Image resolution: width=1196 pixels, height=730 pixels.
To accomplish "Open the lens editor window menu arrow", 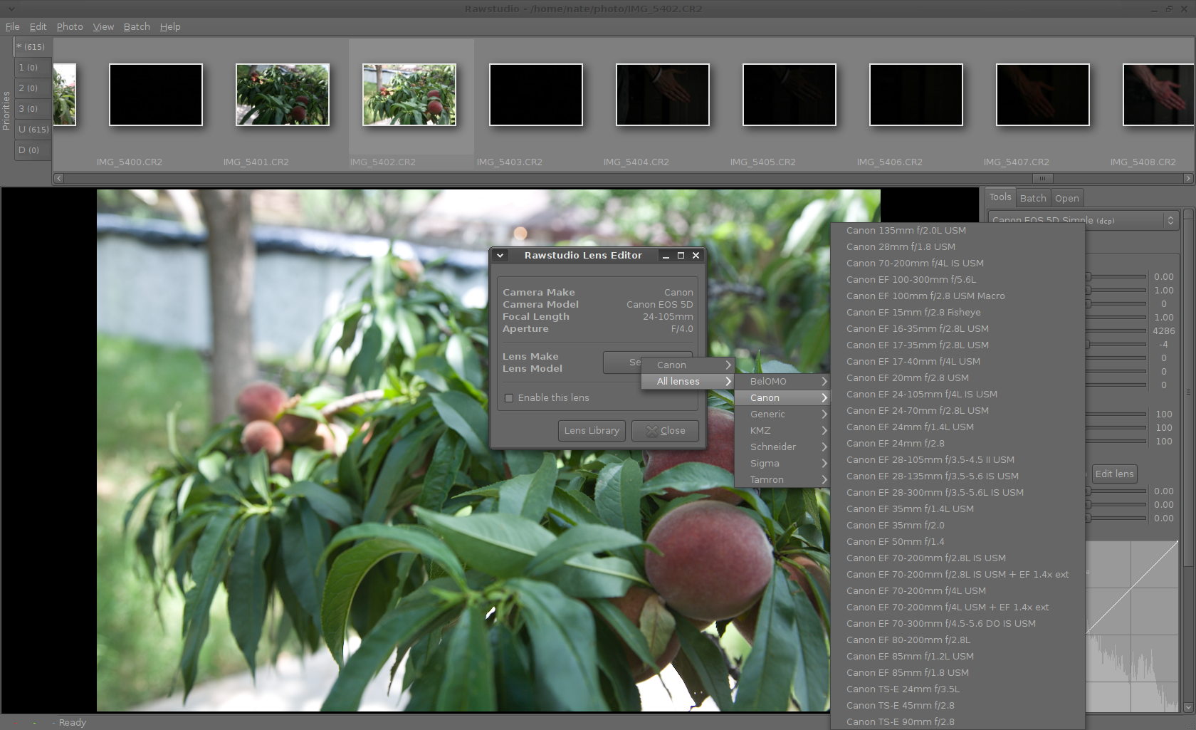I will coord(500,256).
